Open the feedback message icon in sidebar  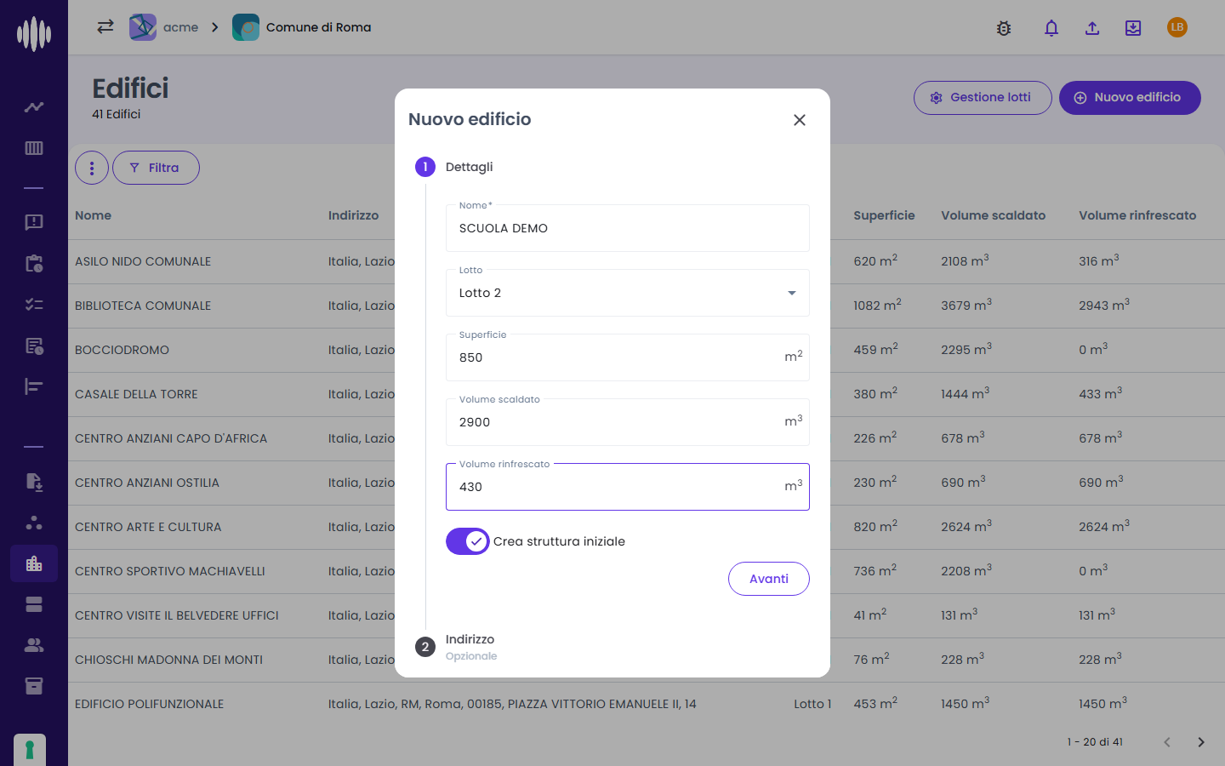click(34, 222)
